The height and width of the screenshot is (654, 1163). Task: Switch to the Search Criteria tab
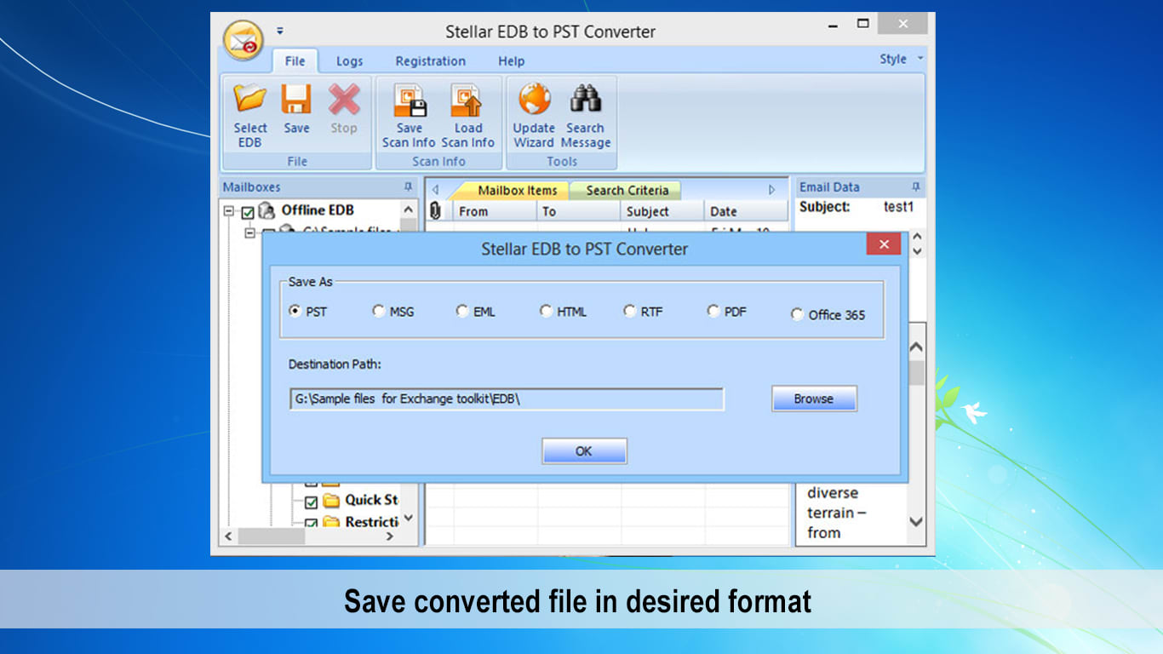pos(627,191)
